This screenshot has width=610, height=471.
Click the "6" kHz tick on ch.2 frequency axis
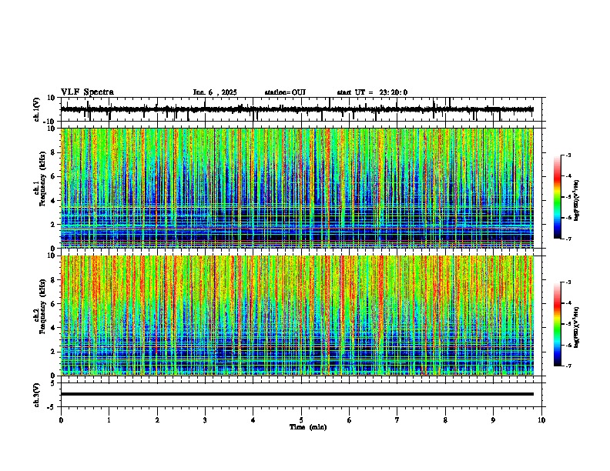(54, 304)
